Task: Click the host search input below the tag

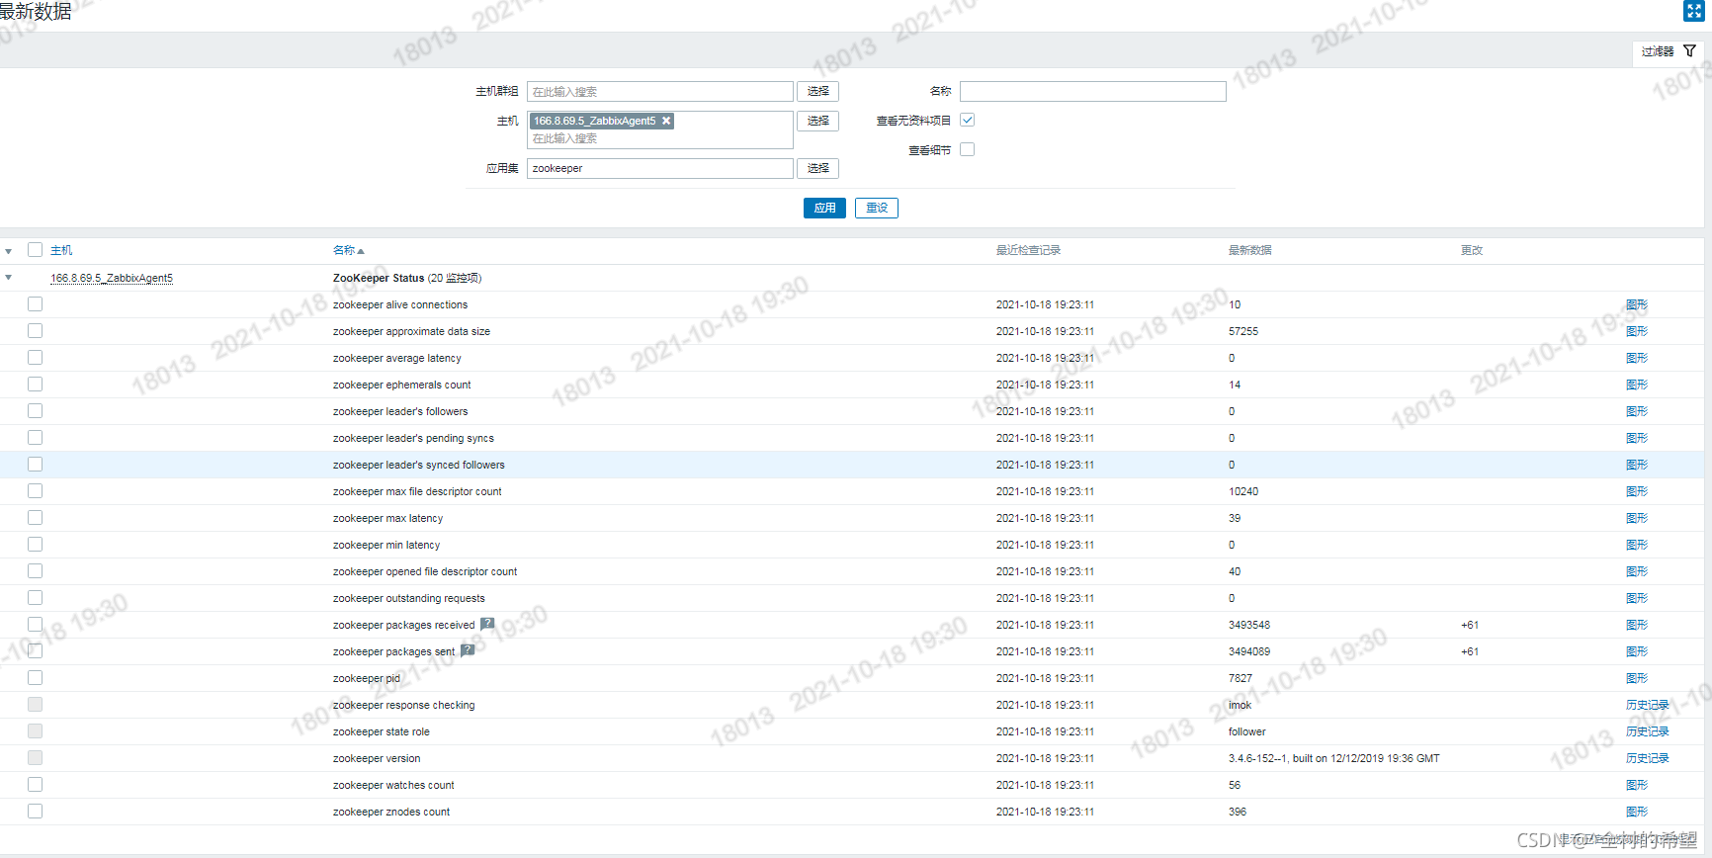Action: tap(660, 138)
